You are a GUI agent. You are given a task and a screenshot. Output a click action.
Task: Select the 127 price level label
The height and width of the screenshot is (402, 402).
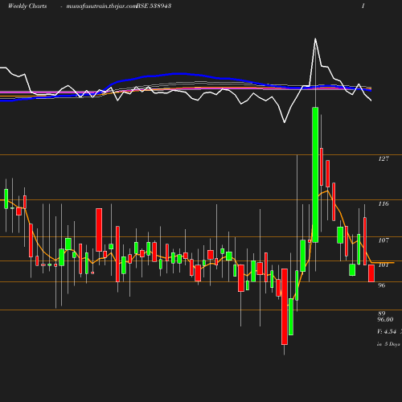click(384, 158)
